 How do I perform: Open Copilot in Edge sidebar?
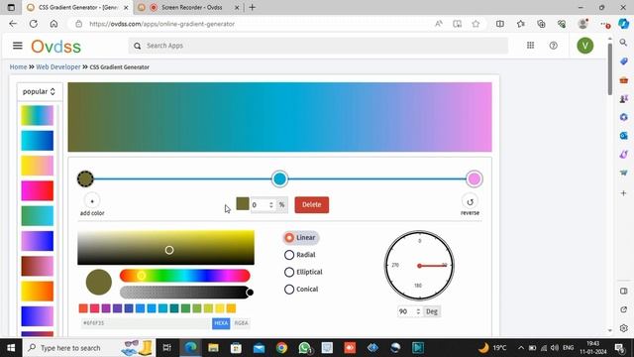(x=623, y=24)
